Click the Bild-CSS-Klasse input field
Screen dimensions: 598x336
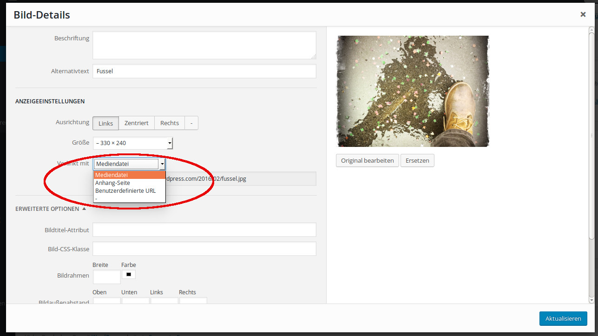204,249
